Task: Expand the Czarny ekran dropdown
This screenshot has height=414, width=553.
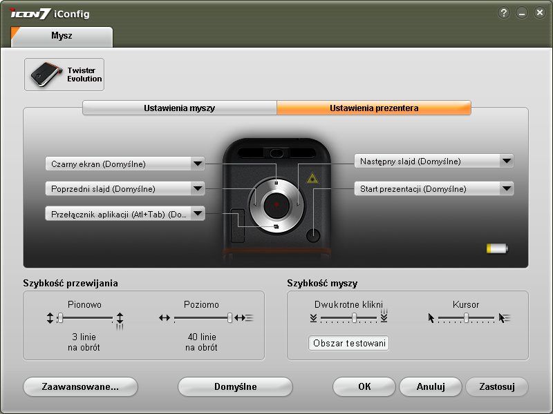Action: coord(198,164)
